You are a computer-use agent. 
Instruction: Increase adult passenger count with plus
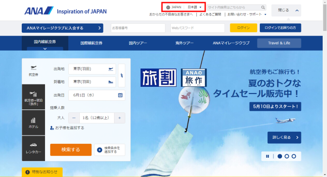(119, 118)
